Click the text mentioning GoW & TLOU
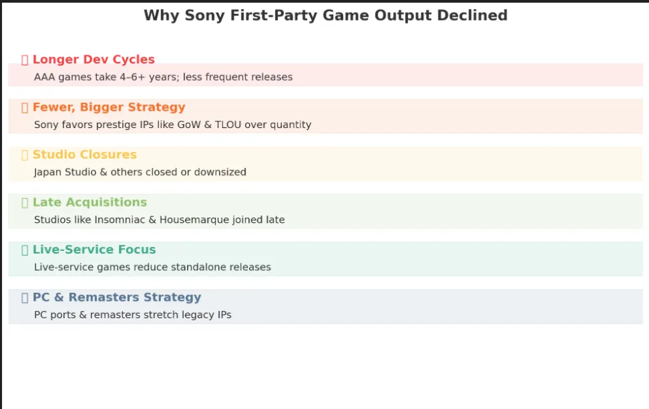This screenshot has height=409, width=649. click(x=172, y=125)
